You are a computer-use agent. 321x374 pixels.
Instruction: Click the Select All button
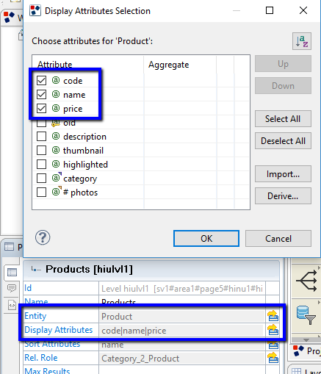point(283,119)
